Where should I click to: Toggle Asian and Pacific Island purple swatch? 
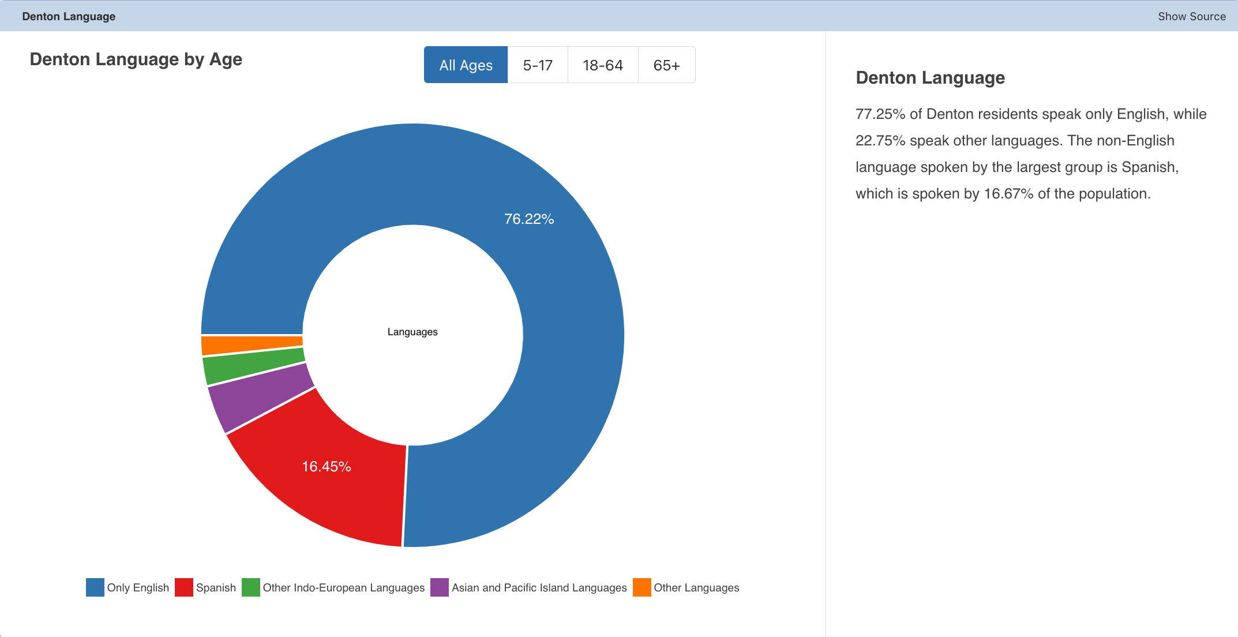(x=440, y=587)
